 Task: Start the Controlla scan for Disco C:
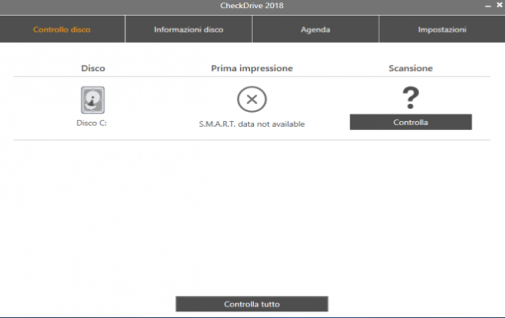click(411, 122)
